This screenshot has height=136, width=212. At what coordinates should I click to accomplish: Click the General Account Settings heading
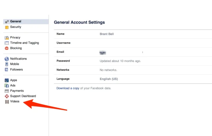79,22
